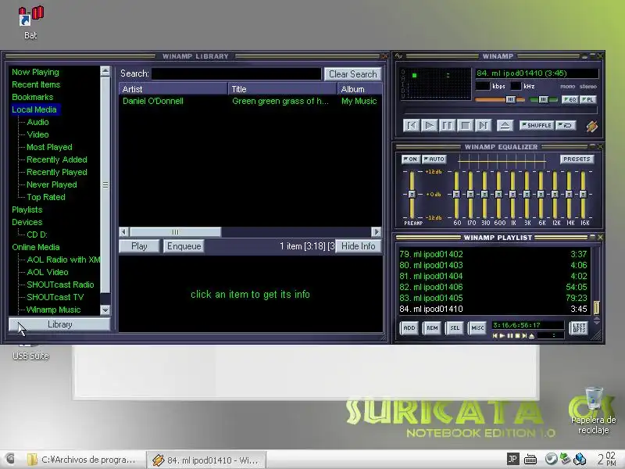
Task: Skip to next track in Winamp main window
Action: 483,126
